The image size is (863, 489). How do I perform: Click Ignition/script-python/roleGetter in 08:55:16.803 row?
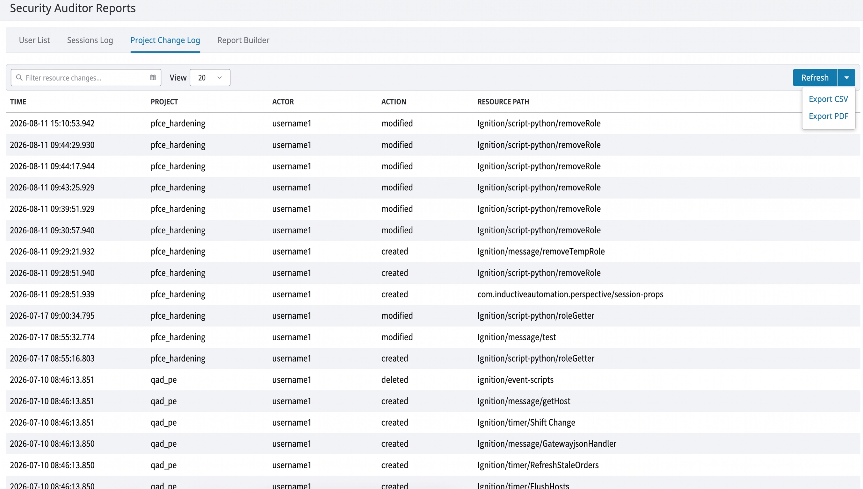(536, 358)
